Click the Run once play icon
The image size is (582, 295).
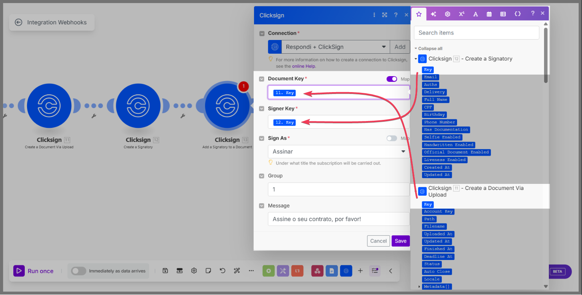pyautogui.click(x=19, y=271)
